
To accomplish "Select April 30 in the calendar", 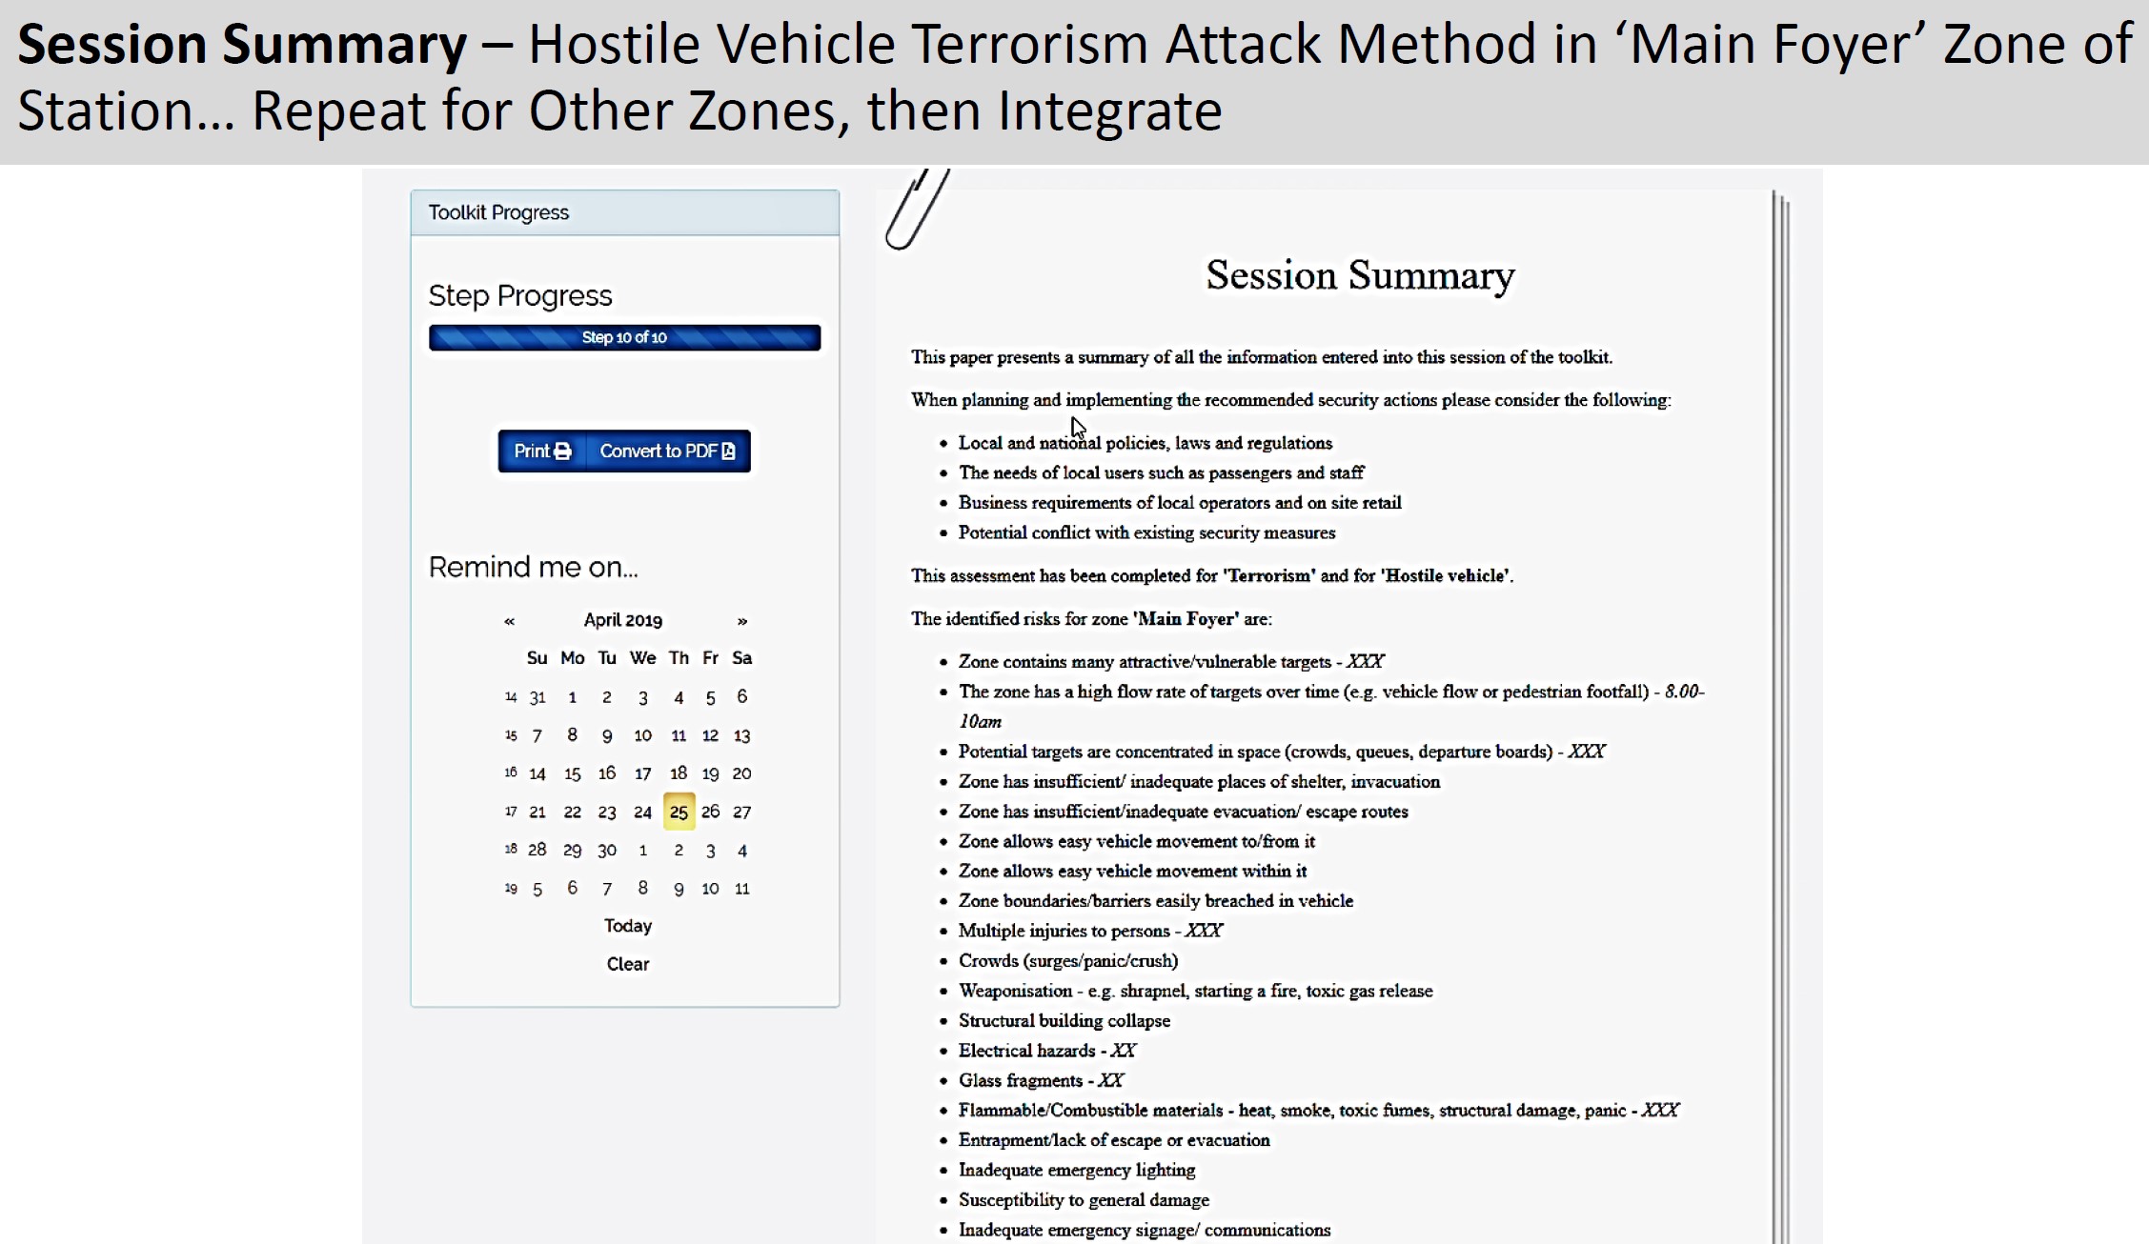I will coord(607,850).
